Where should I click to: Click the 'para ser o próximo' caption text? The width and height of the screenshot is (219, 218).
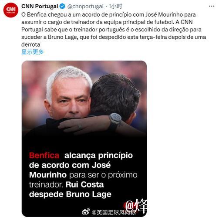[x=103, y=175]
